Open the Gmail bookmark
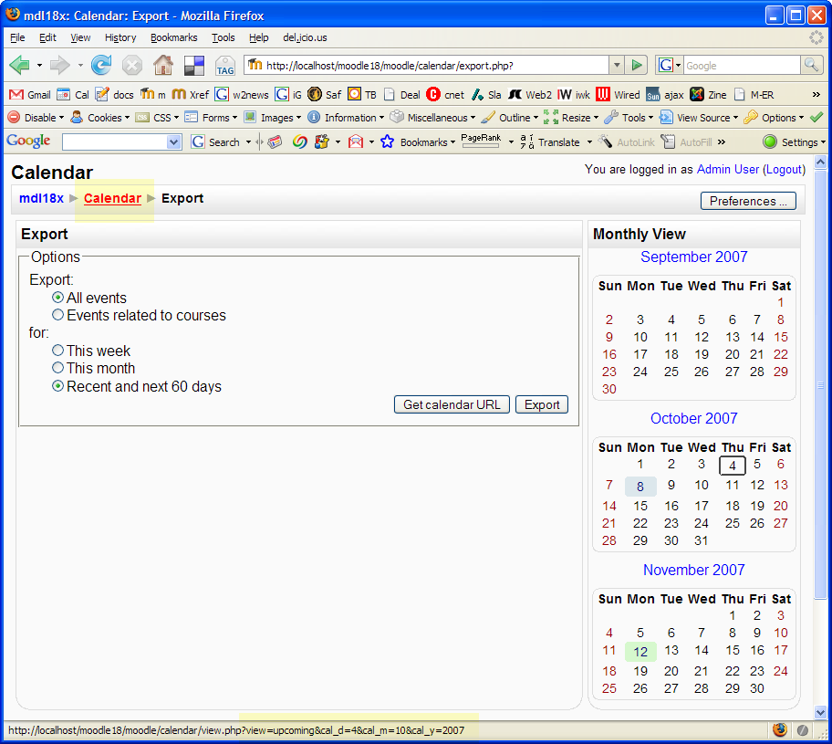 pos(30,95)
